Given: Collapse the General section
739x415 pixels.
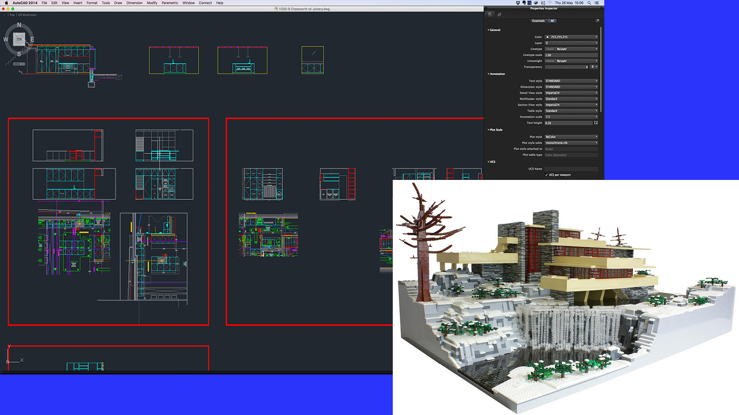Looking at the screenshot, I should click(x=488, y=30).
